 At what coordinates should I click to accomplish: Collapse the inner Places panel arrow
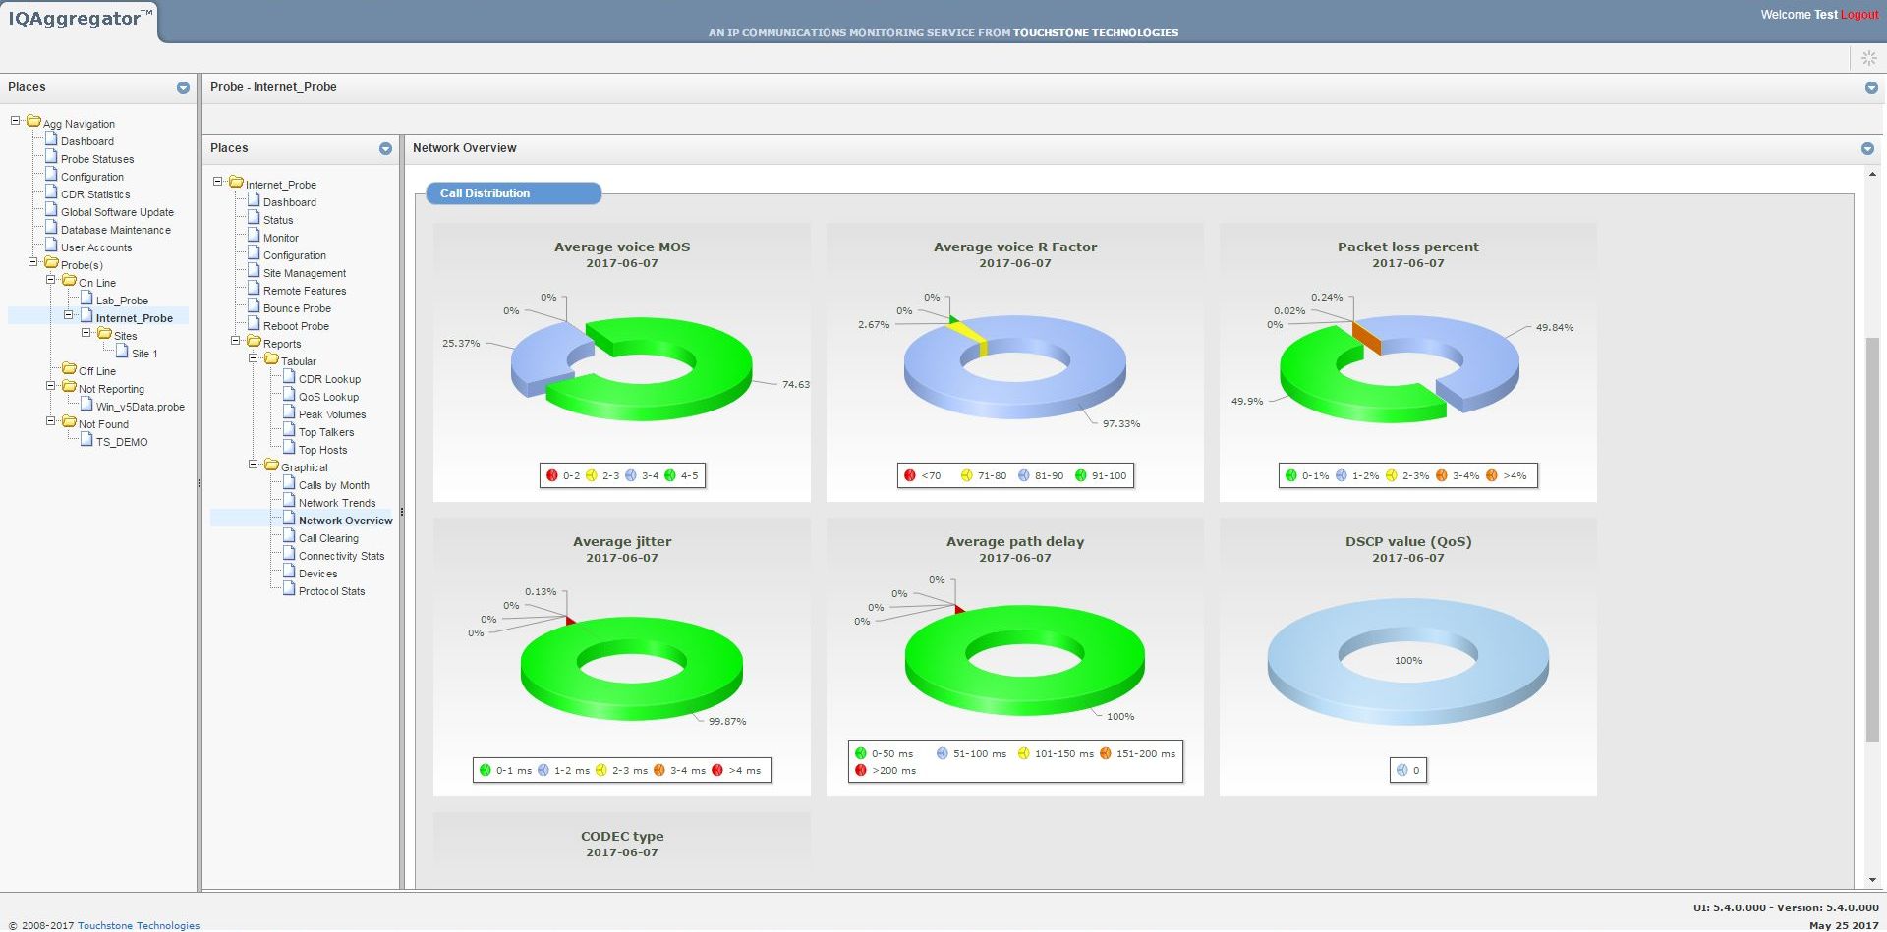pos(385,148)
